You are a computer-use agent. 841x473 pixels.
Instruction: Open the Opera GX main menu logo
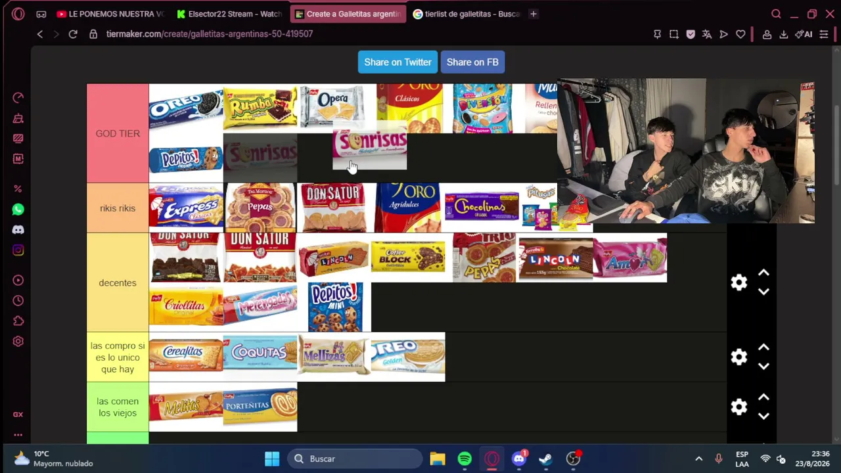pos(18,14)
